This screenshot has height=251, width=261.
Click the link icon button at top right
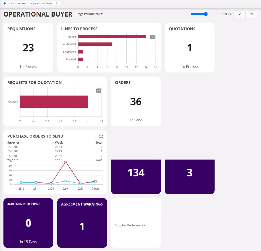click(251, 14)
